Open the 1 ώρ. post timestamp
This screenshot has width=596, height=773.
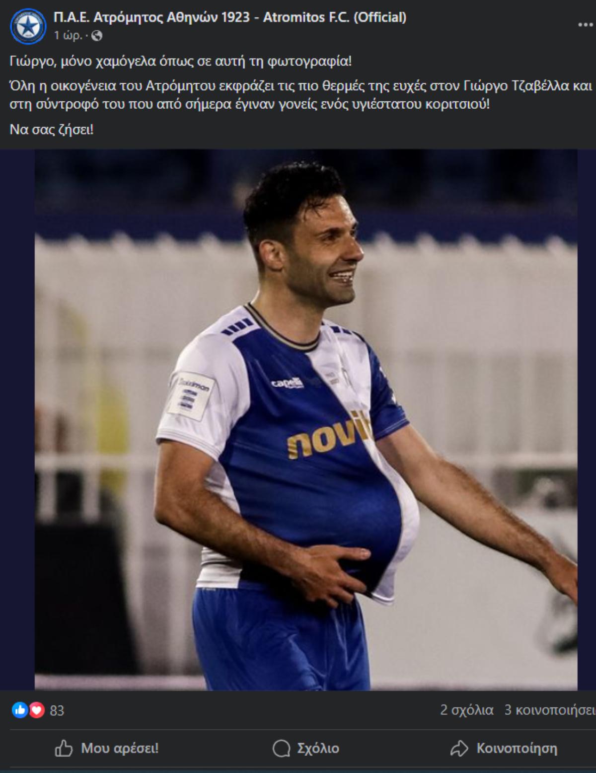(68, 35)
